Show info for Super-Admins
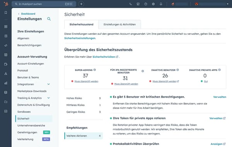The image size is (232, 147). [95, 70]
